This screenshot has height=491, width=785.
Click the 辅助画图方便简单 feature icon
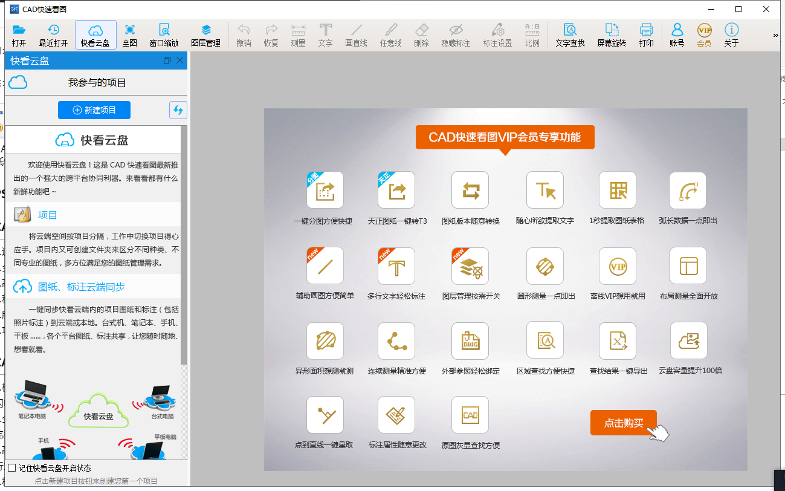click(325, 265)
